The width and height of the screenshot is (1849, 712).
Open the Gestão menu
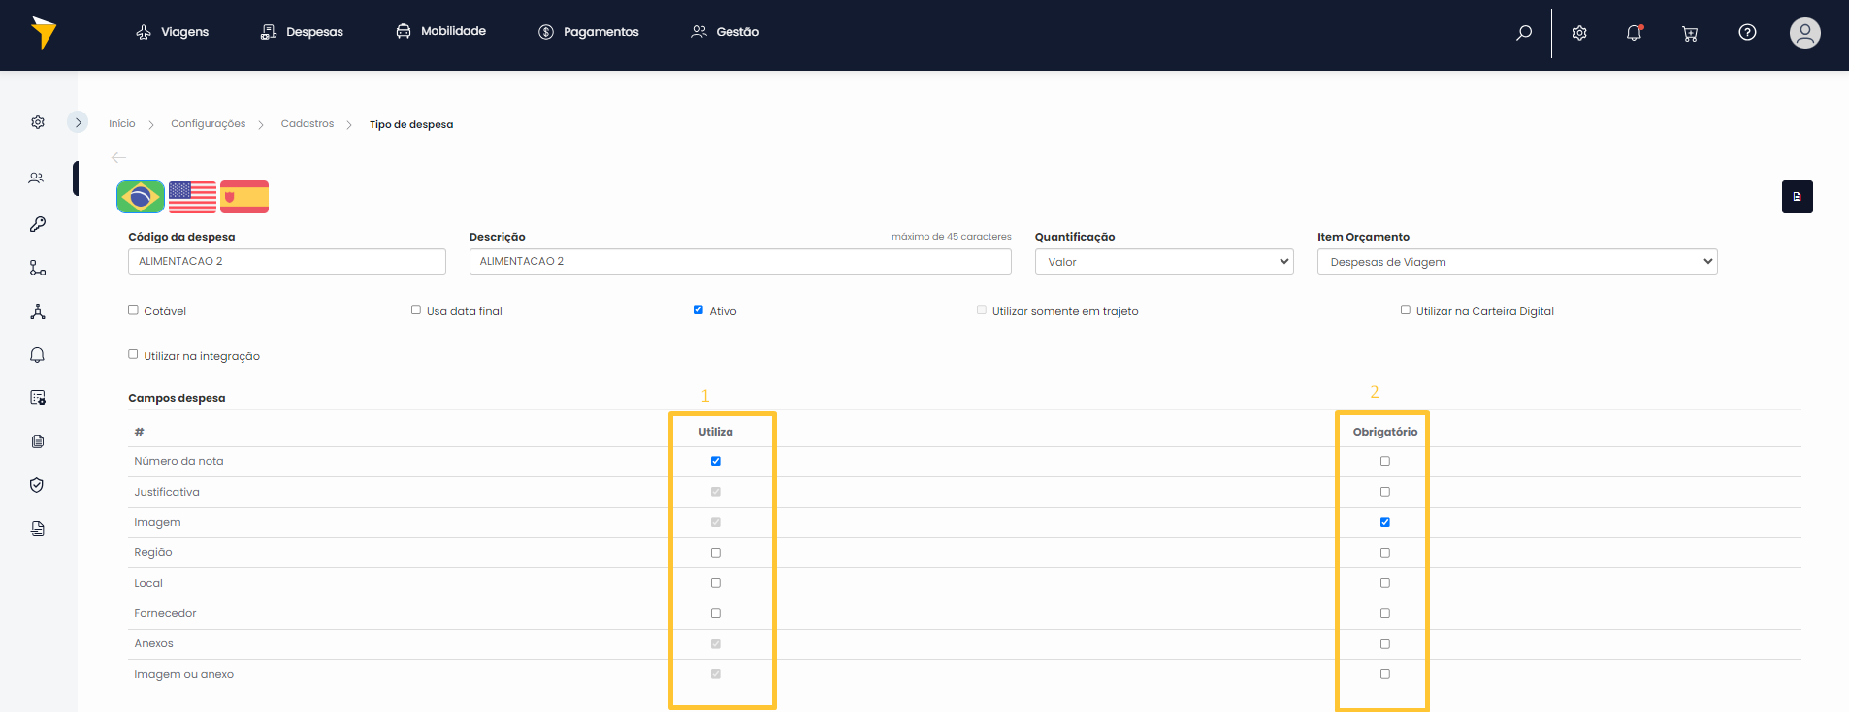pos(725,32)
